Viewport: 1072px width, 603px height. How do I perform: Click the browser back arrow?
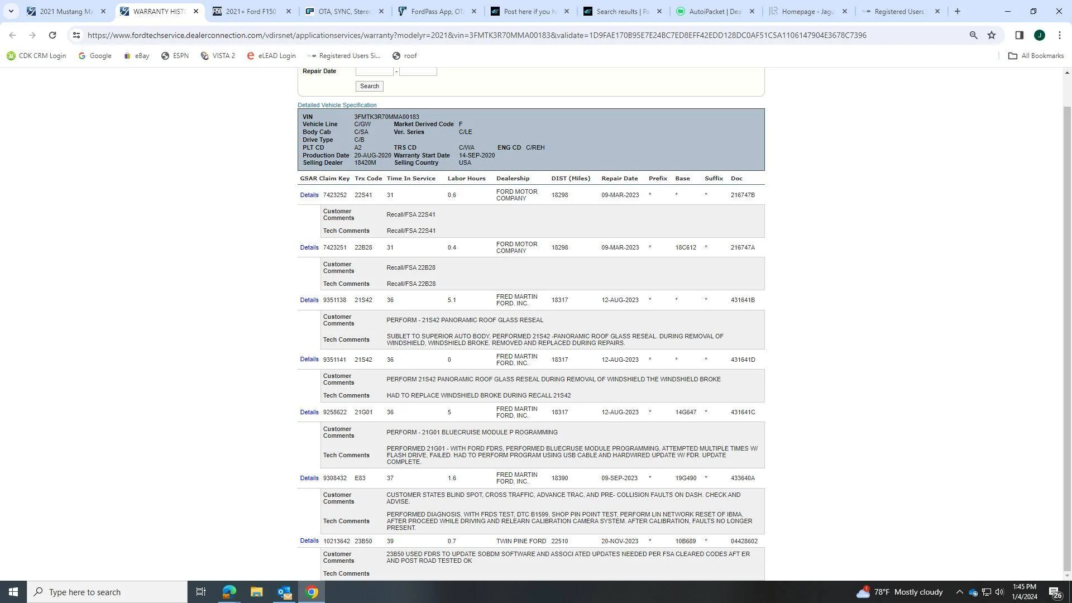pos(12,35)
